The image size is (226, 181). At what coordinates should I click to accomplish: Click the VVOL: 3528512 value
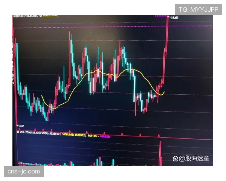click(x=50, y=133)
